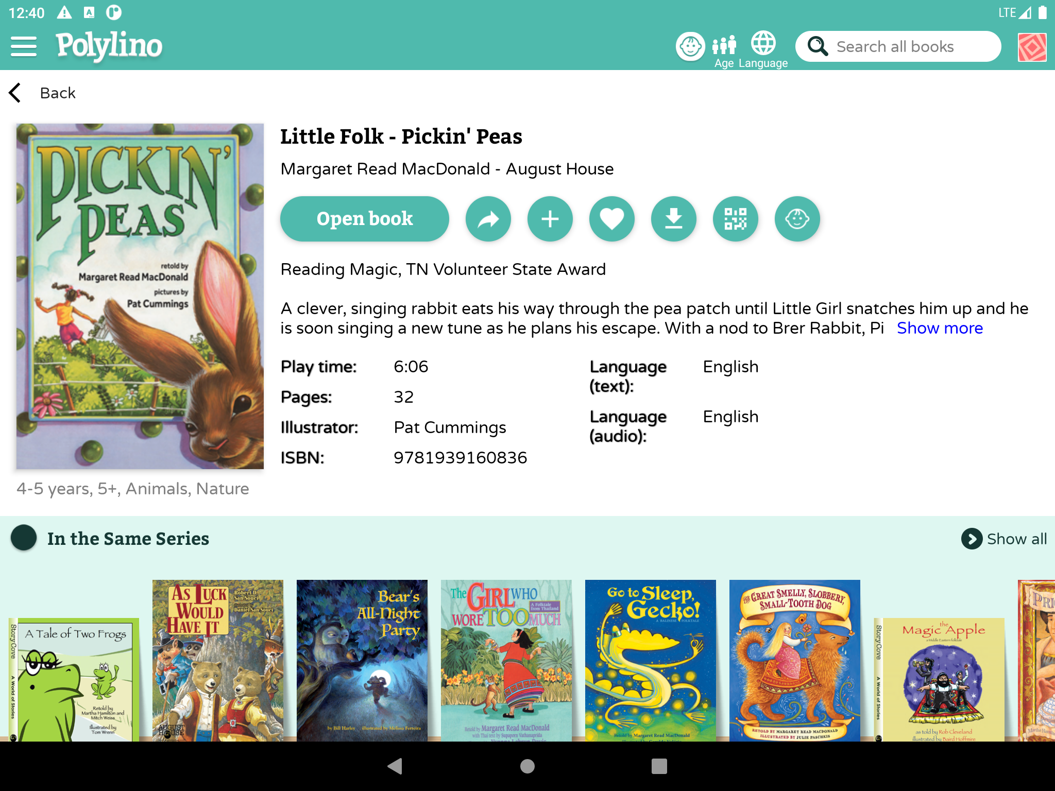Open the Pickin' Peas book

[x=365, y=219]
